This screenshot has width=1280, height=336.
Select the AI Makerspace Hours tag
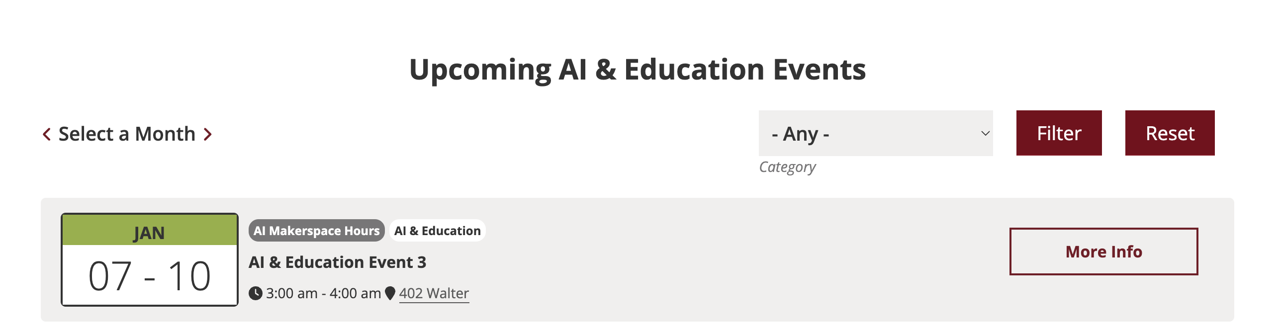tap(317, 231)
